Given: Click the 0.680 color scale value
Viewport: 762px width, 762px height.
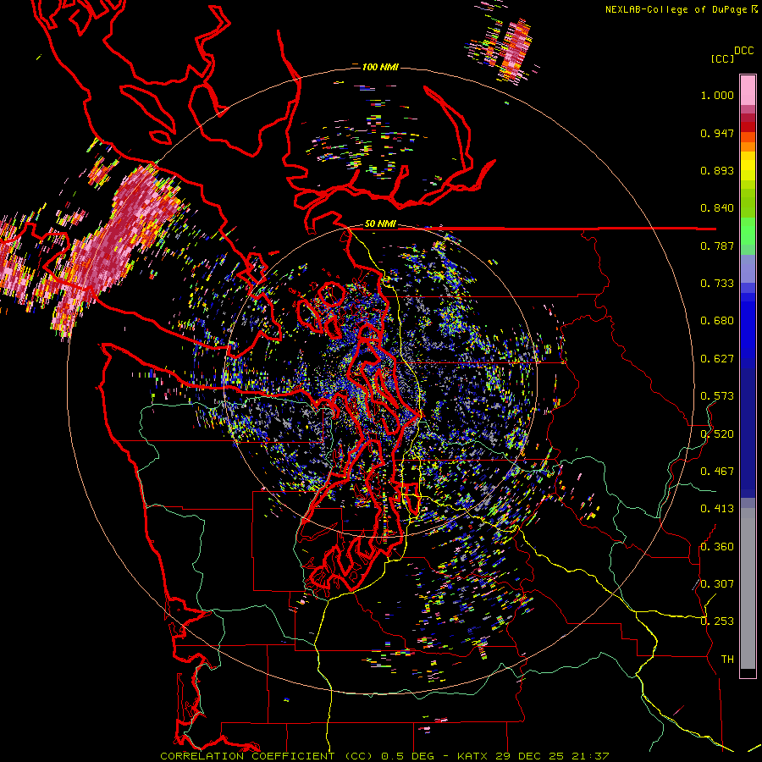Looking at the screenshot, I should tap(717, 321).
